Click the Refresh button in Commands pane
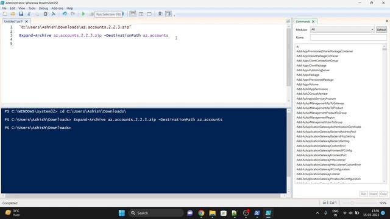Image resolution: width=390 pixels, height=219 pixels. pos(381,30)
